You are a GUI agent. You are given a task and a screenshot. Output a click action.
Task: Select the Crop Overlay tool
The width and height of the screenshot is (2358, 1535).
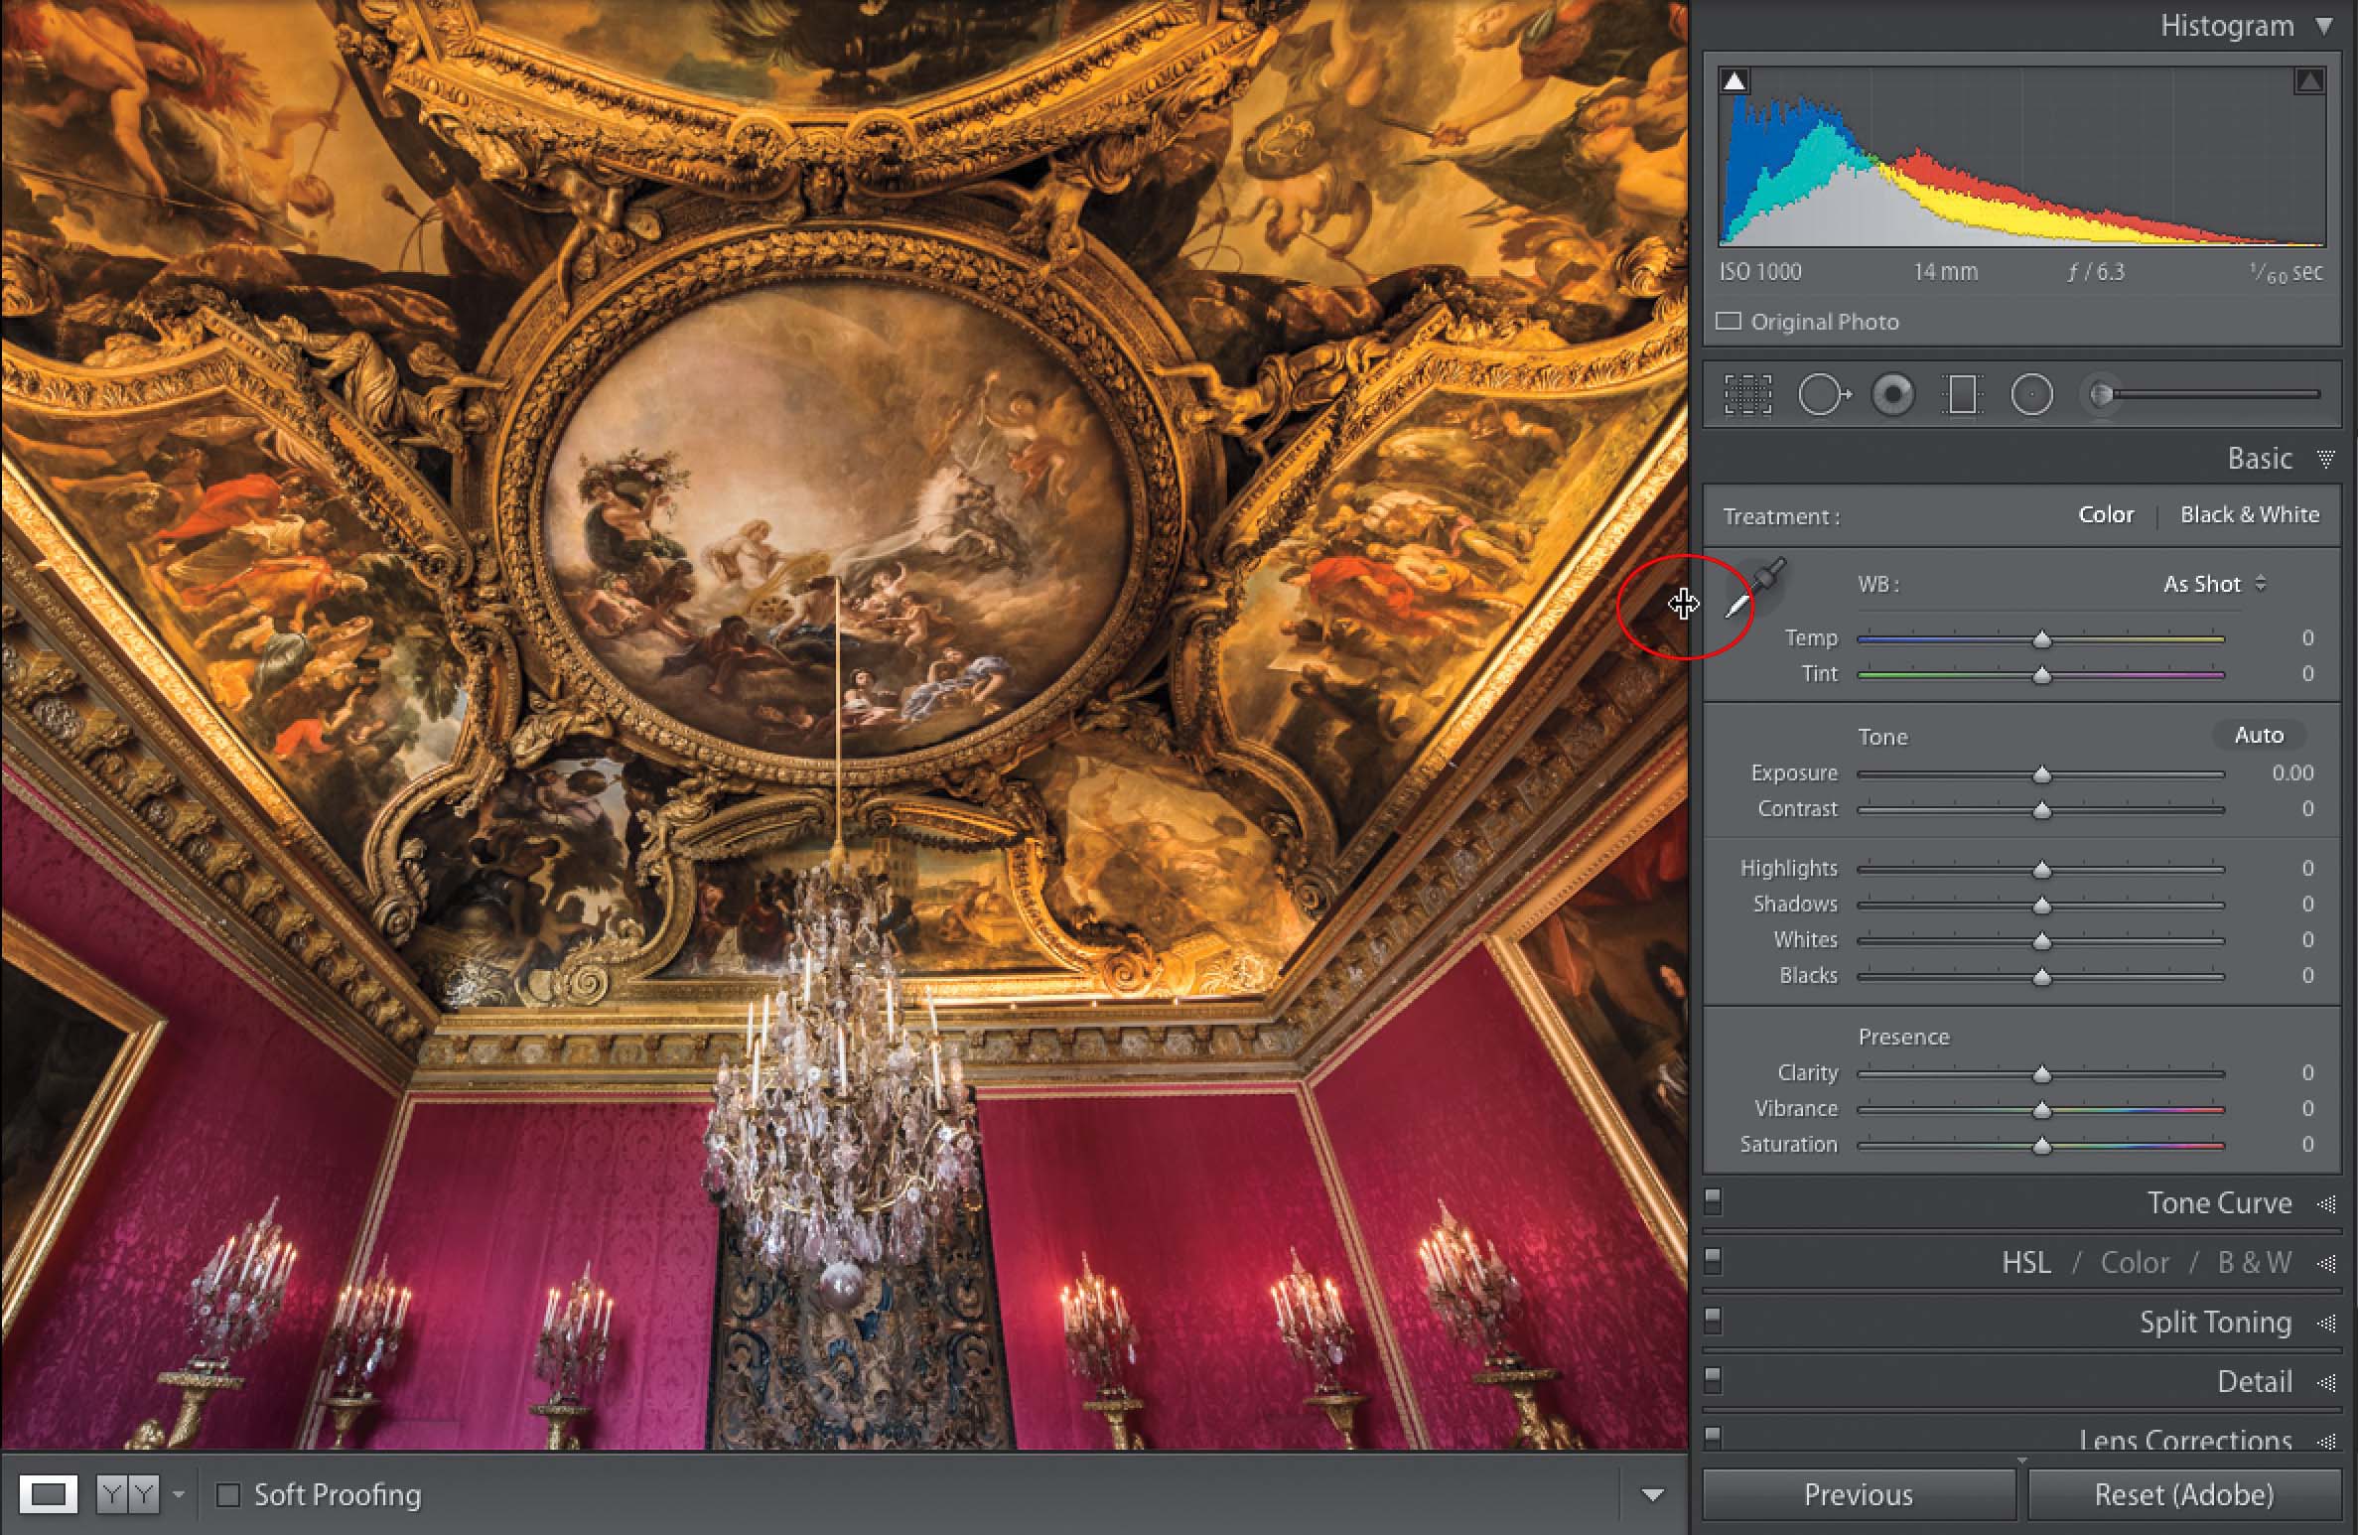coord(1747,395)
